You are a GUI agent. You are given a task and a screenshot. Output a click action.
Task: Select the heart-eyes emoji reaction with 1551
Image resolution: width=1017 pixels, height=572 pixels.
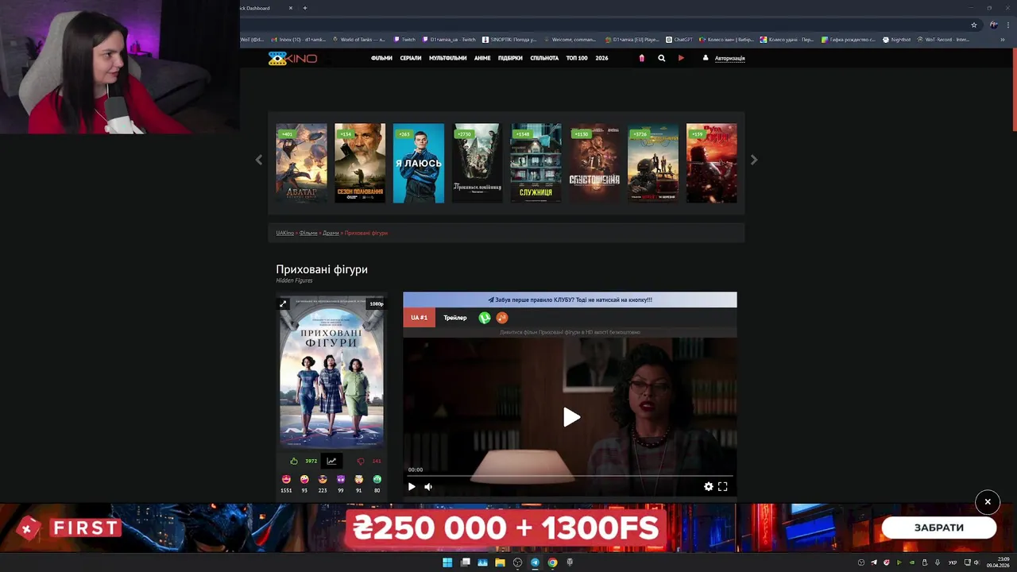coord(286,479)
